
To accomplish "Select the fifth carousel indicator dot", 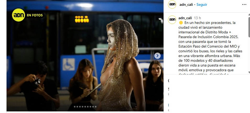I will pyautogui.click(x=85, y=107).
